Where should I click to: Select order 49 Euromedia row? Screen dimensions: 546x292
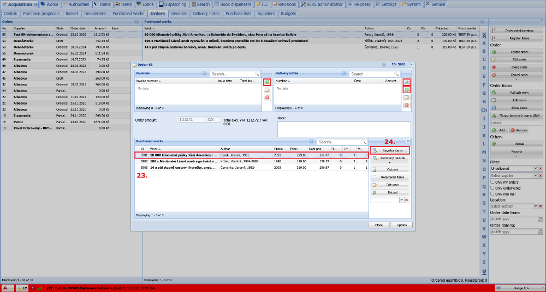(x=72, y=59)
